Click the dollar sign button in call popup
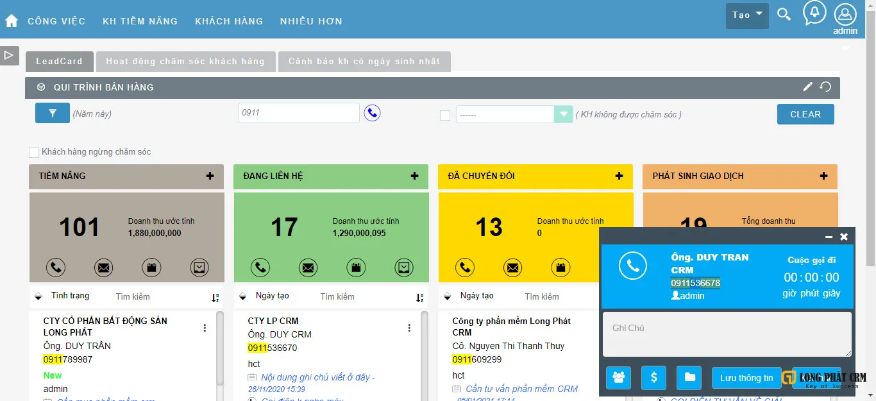 [653, 377]
